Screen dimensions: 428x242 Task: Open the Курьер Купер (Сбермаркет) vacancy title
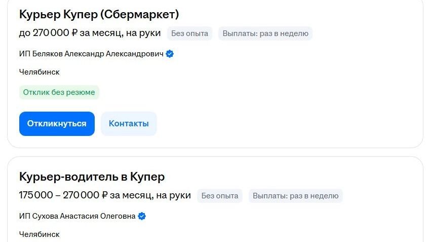click(x=99, y=14)
